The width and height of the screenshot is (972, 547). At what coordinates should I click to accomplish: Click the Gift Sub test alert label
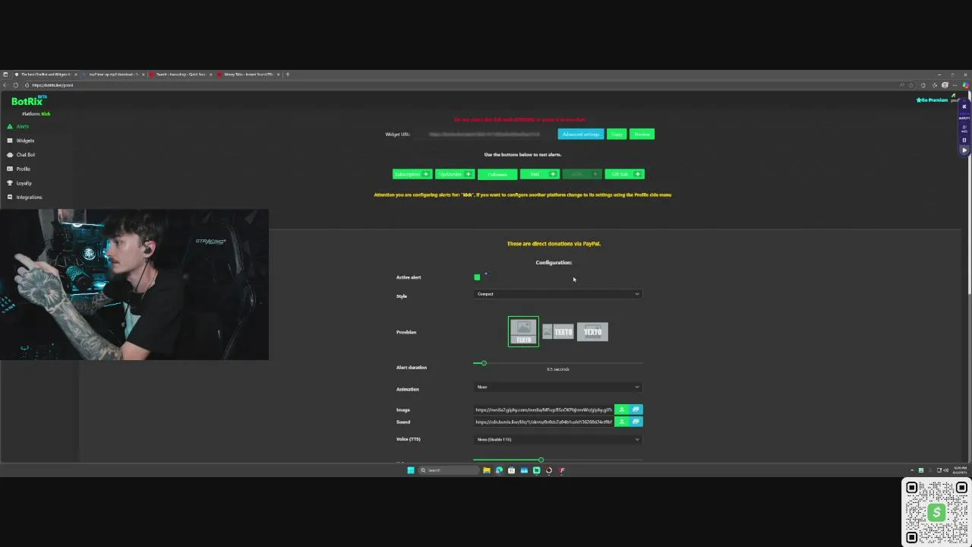coord(620,174)
